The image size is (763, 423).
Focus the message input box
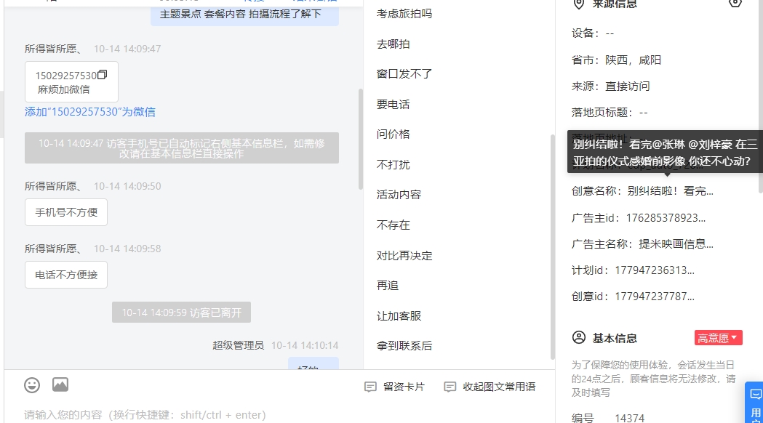point(279,415)
